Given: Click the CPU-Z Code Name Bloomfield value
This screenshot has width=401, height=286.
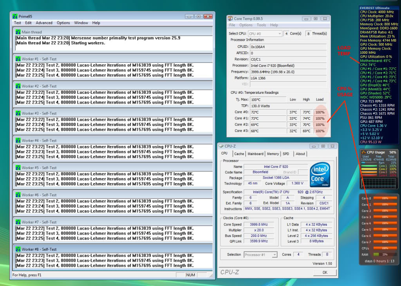Looking at the screenshot, I should tap(260, 172).
